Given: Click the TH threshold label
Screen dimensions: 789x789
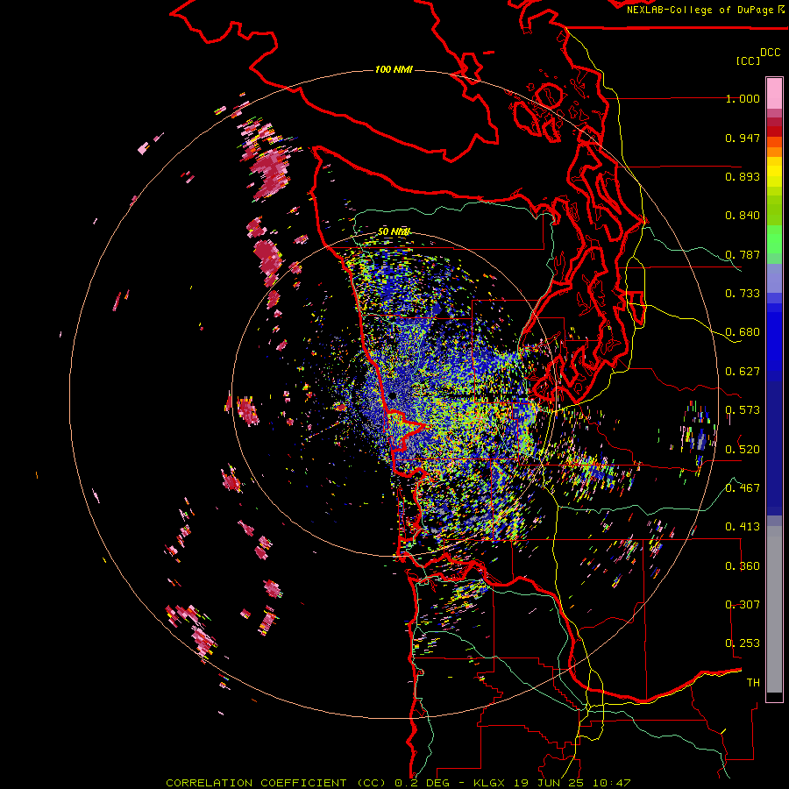Looking at the screenshot, I should tap(753, 682).
